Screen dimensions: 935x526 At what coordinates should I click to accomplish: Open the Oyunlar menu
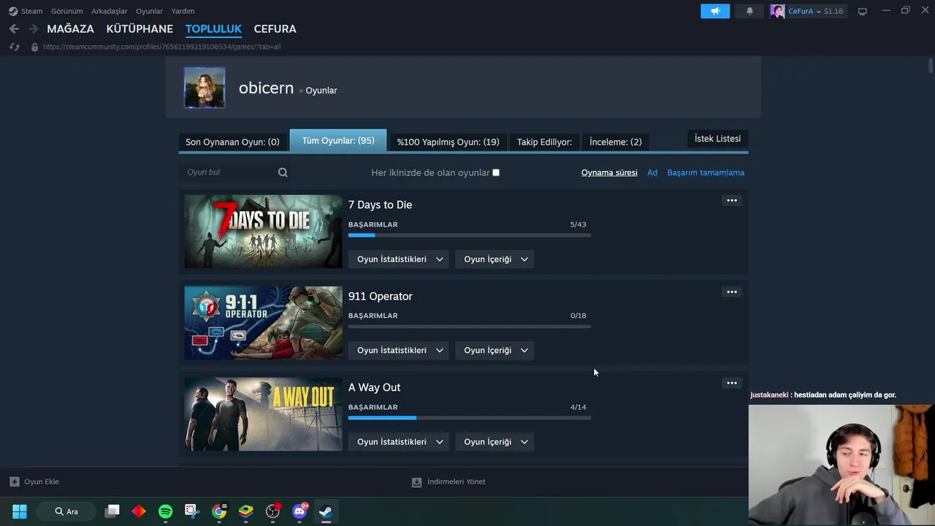[149, 11]
